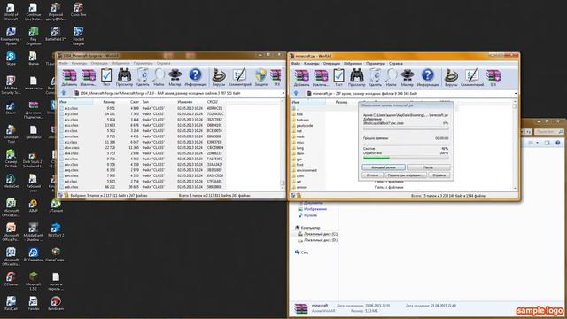
Task: Click Extract (Извлечь) in the forge WinRAR window
Action: tap(89, 77)
